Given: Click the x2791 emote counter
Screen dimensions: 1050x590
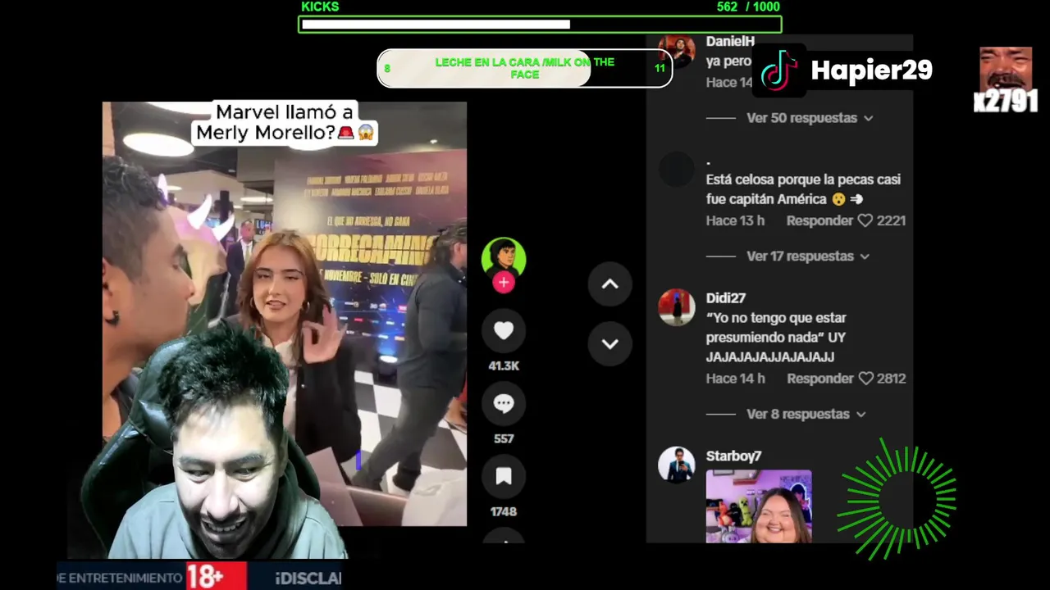Looking at the screenshot, I should pos(1006,102).
